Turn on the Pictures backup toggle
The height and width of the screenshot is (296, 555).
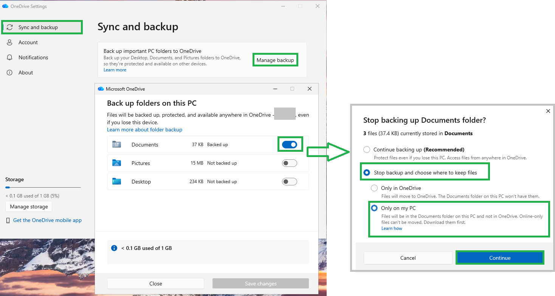pos(290,163)
